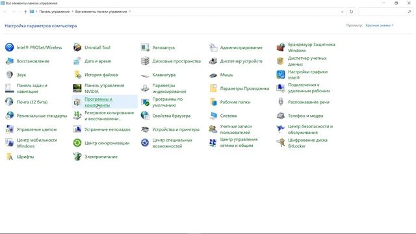416x234 pixels.
Task: Click the Восстановление icon
Action: (10, 61)
